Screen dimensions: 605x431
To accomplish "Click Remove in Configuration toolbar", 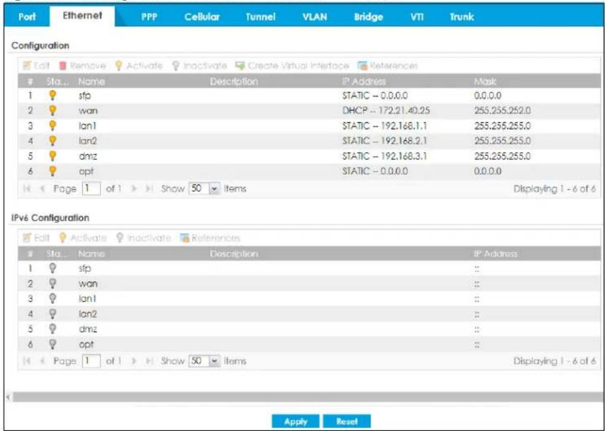I will [x=82, y=66].
